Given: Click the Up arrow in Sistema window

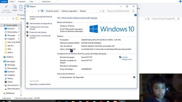Looking at the screenshot, I should (x=39, y=11).
